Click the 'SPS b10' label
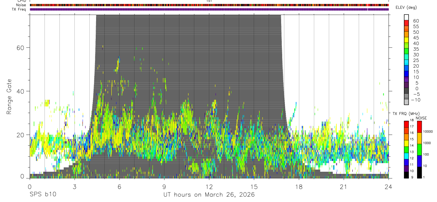 coord(43,195)
